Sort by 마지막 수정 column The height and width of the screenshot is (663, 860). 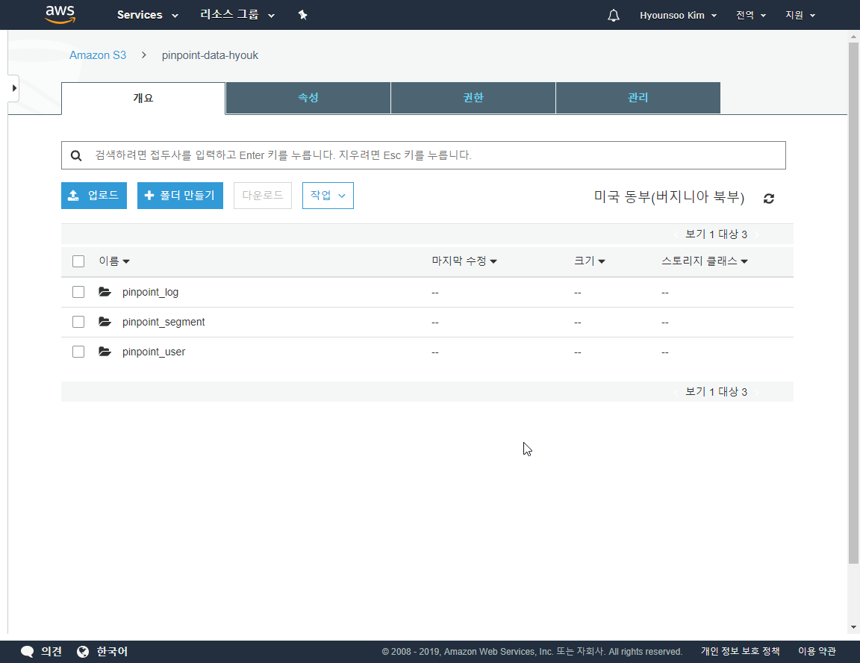(x=464, y=261)
